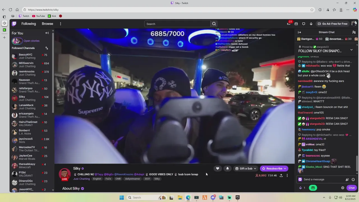Open the Resubscribe dropdown
The image size is (359, 202).
click(274, 169)
